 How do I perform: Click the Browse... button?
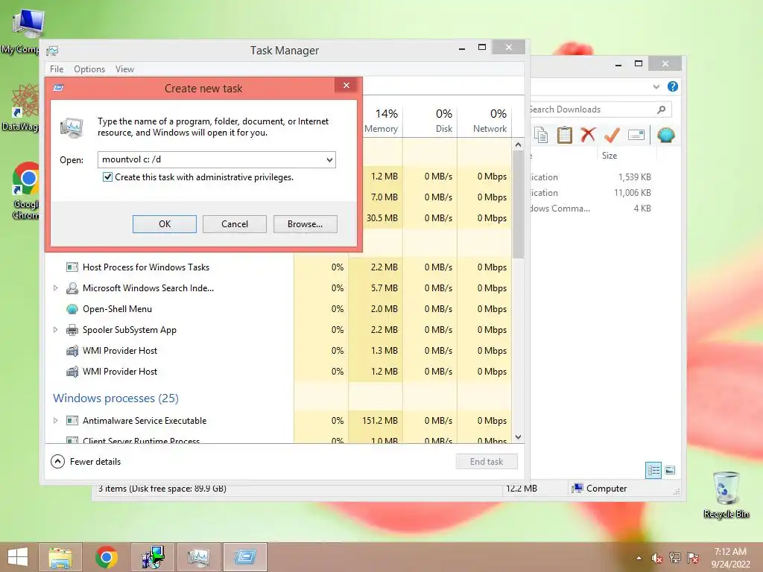305,223
